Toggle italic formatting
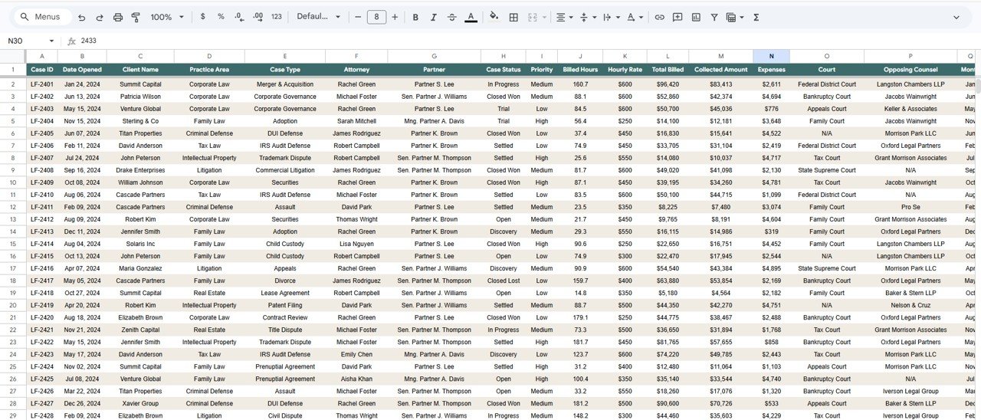 coord(433,17)
